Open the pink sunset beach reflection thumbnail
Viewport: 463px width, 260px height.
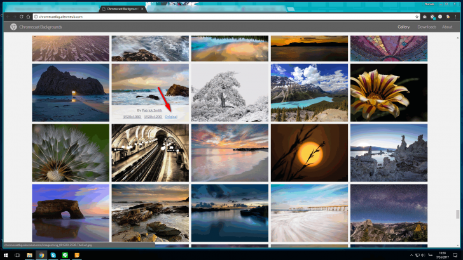230,153
